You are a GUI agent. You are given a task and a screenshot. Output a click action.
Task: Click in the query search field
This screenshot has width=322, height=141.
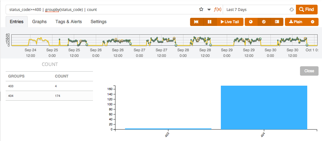pyautogui.click(x=101, y=9)
